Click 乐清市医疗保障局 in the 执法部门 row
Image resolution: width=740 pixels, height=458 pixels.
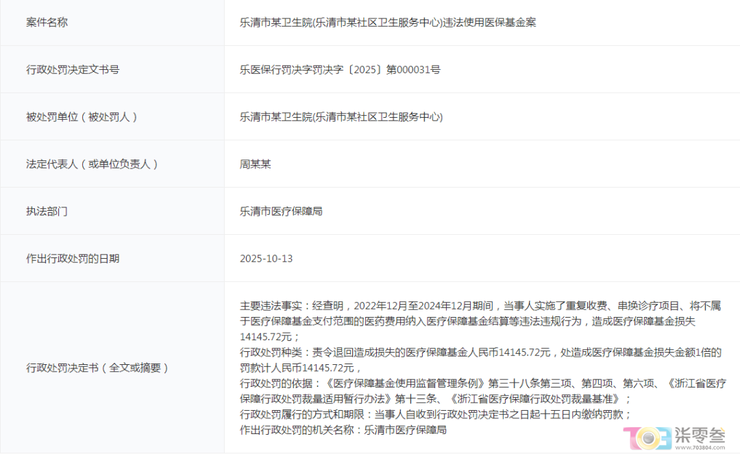[281, 211]
